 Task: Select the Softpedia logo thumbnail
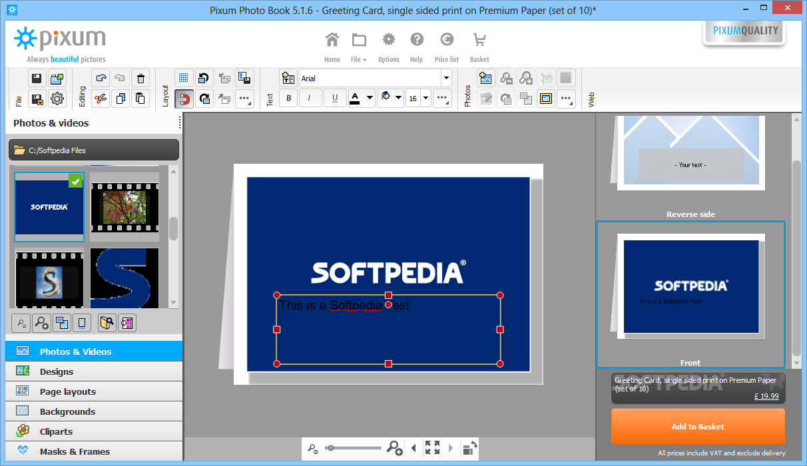tap(49, 206)
